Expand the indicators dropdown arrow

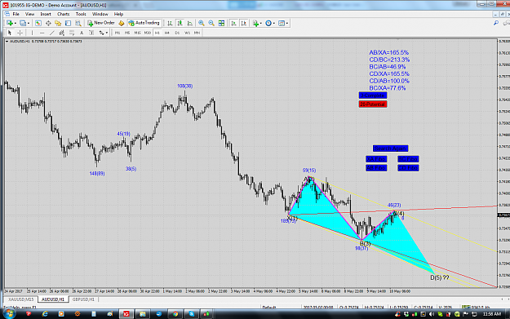pos(261,23)
